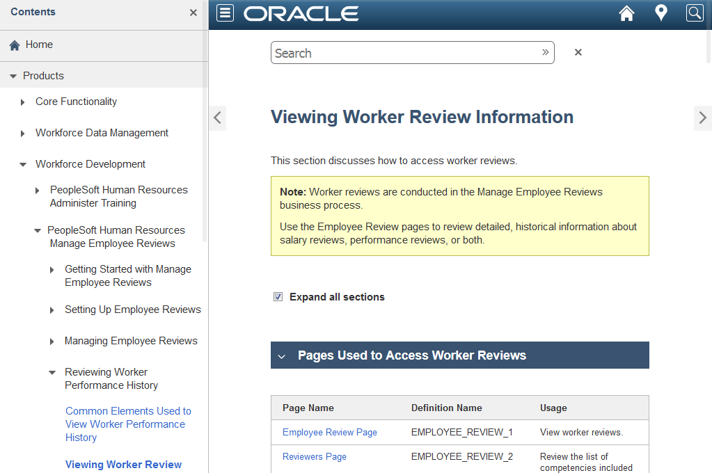712x473 pixels.
Task: Click the Reviewers Page link
Action: pos(314,456)
